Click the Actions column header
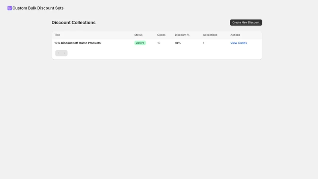 235,35
